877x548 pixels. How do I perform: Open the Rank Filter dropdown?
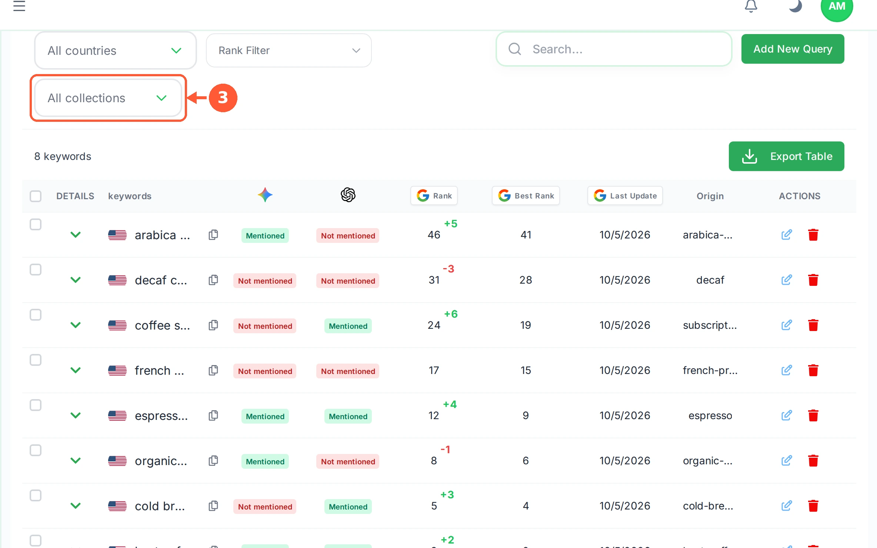(x=289, y=50)
